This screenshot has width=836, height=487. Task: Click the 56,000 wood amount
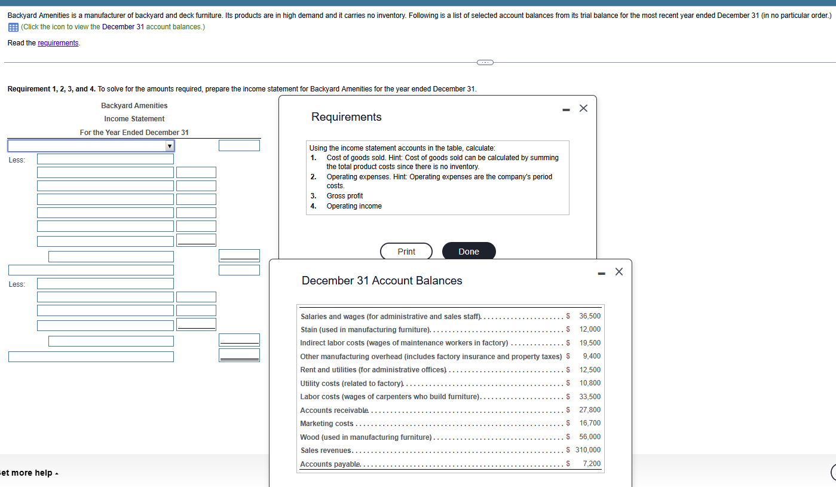click(x=590, y=437)
